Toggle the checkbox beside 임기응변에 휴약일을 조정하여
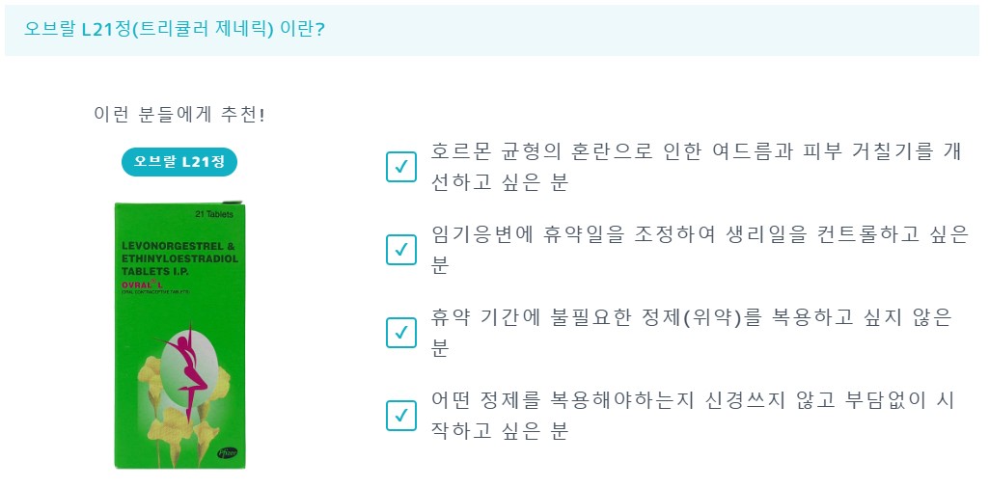This screenshot has height=488, width=989. pyautogui.click(x=400, y=249)
